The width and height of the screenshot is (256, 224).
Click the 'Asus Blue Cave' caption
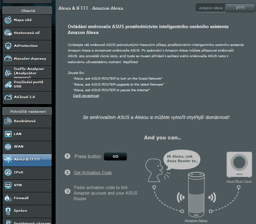239,181
